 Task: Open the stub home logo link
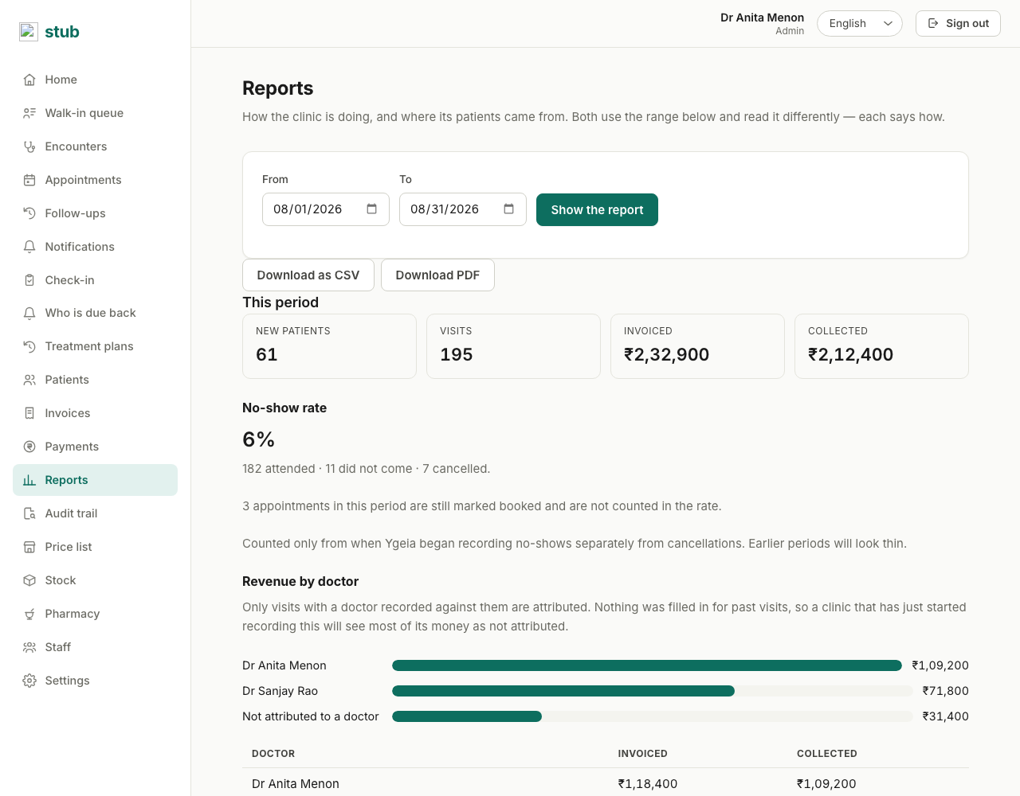coord(49,32)
